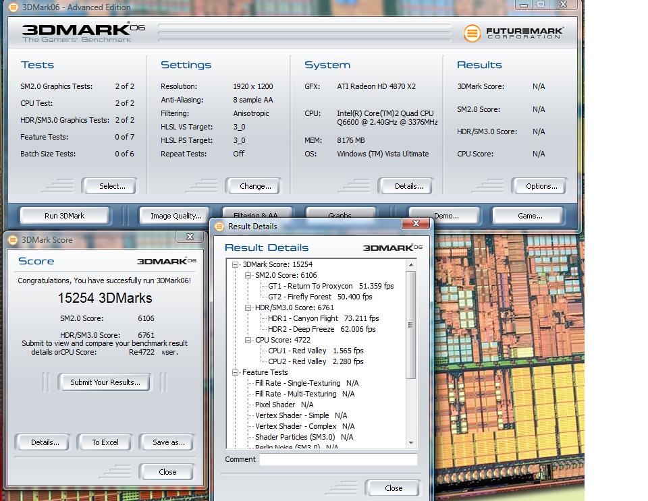648x501 pixels.
Task: Select CPU2 - Red Valley row
Action: pos(316,361)
